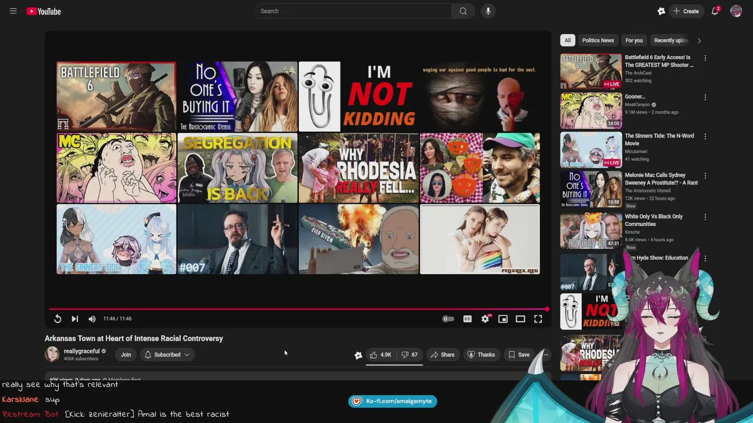Save the video to a playlist

[519, 355]
